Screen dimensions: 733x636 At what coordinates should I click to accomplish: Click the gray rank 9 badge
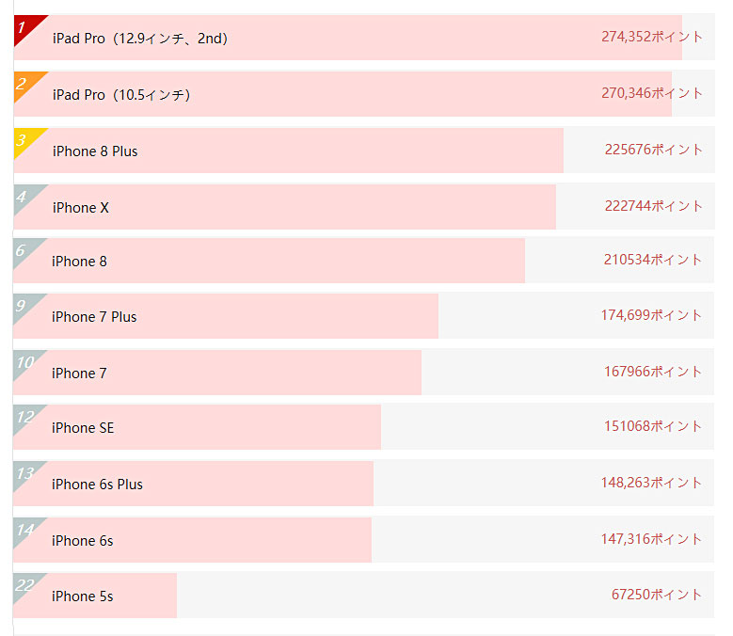click(x=24, y=306)
